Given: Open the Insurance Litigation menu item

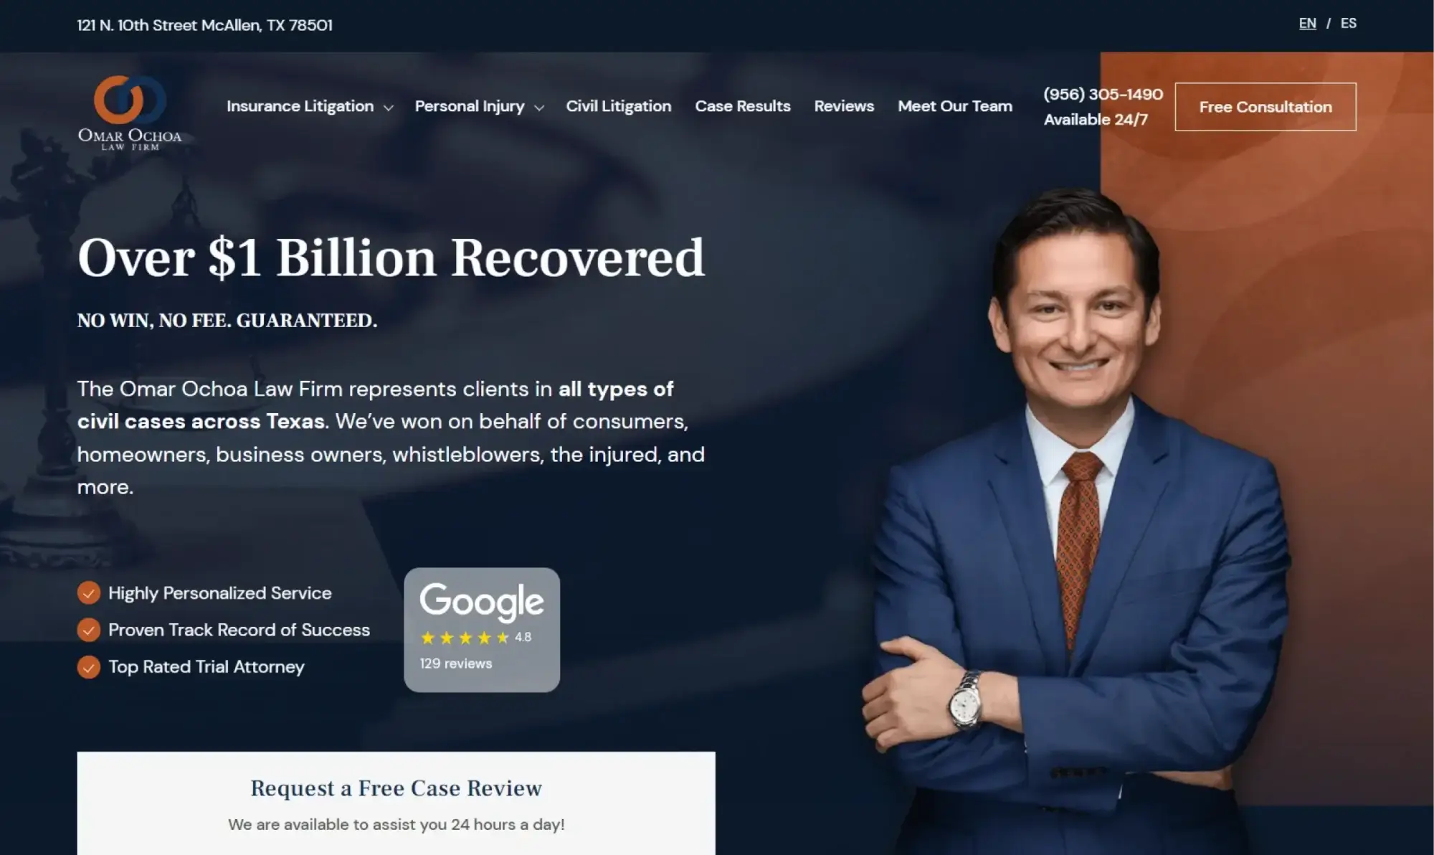Looking at the screenshot, I should tap(300, 106).
